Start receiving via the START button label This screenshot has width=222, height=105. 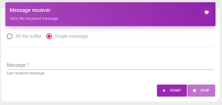pos(175,91)
